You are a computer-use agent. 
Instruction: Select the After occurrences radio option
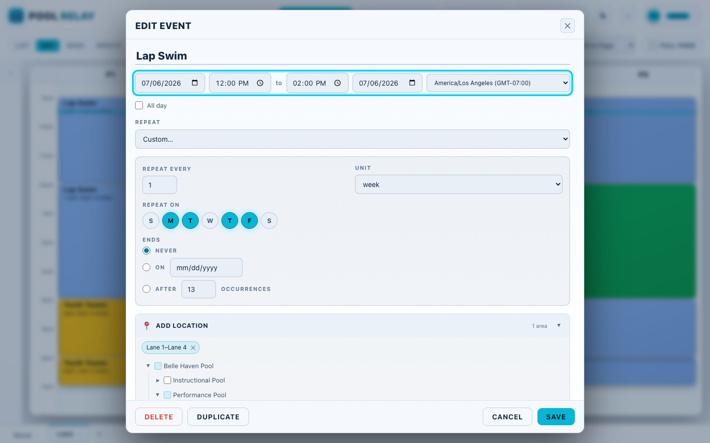click(146, 289)
